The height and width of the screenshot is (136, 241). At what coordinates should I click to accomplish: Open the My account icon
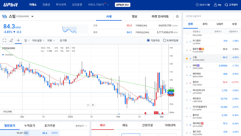(x=217, y=5)
